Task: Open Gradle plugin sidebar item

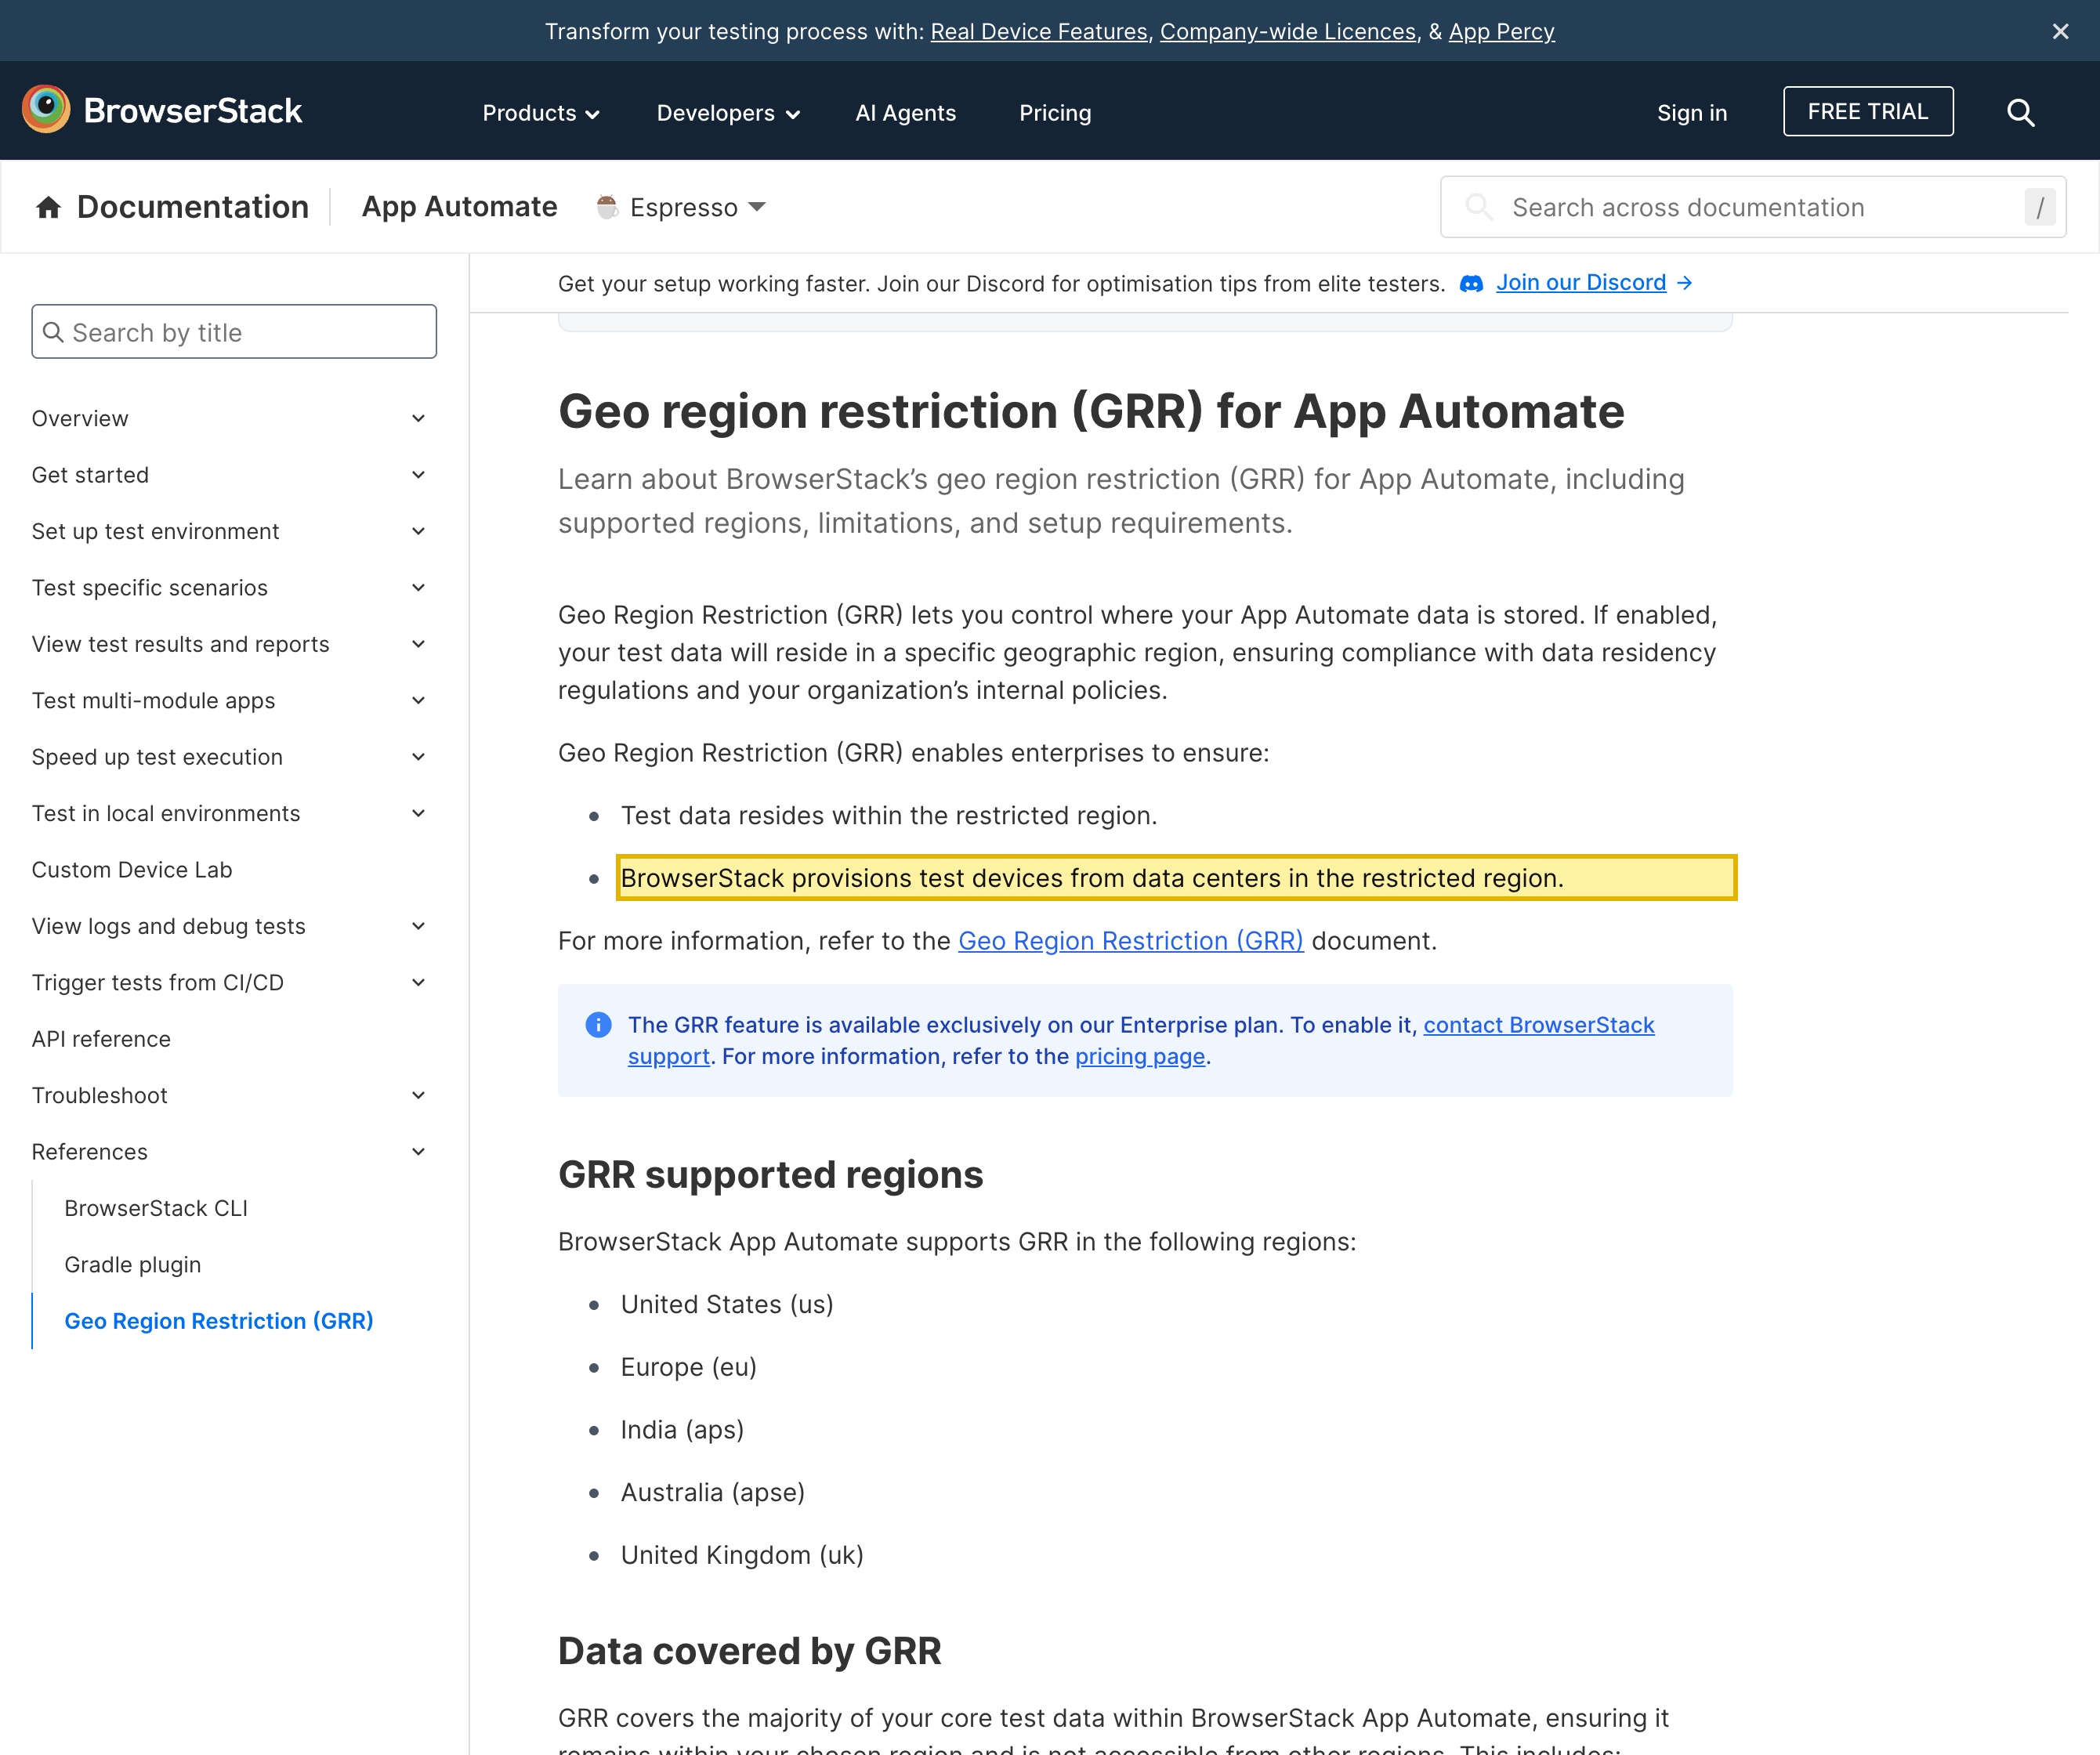Action: pyautogui.click(x=133, y=1265)
